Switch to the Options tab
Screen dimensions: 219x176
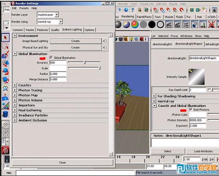(89, 30)
